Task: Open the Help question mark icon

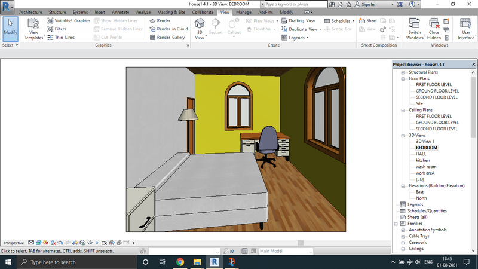Action: click(x=412, y=4)
